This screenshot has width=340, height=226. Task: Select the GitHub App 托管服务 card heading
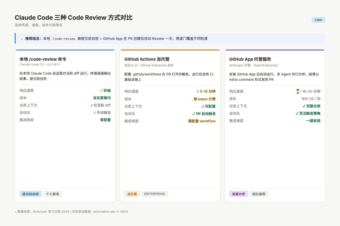coord(250,59)
